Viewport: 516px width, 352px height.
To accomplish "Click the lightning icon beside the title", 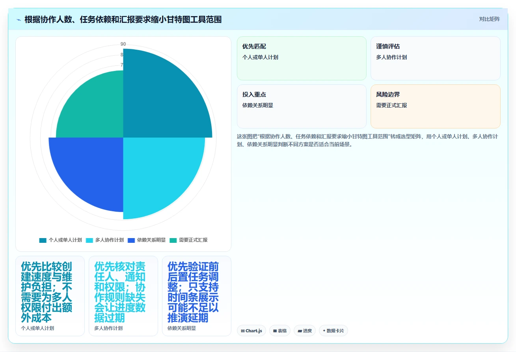I will (19, 19).
